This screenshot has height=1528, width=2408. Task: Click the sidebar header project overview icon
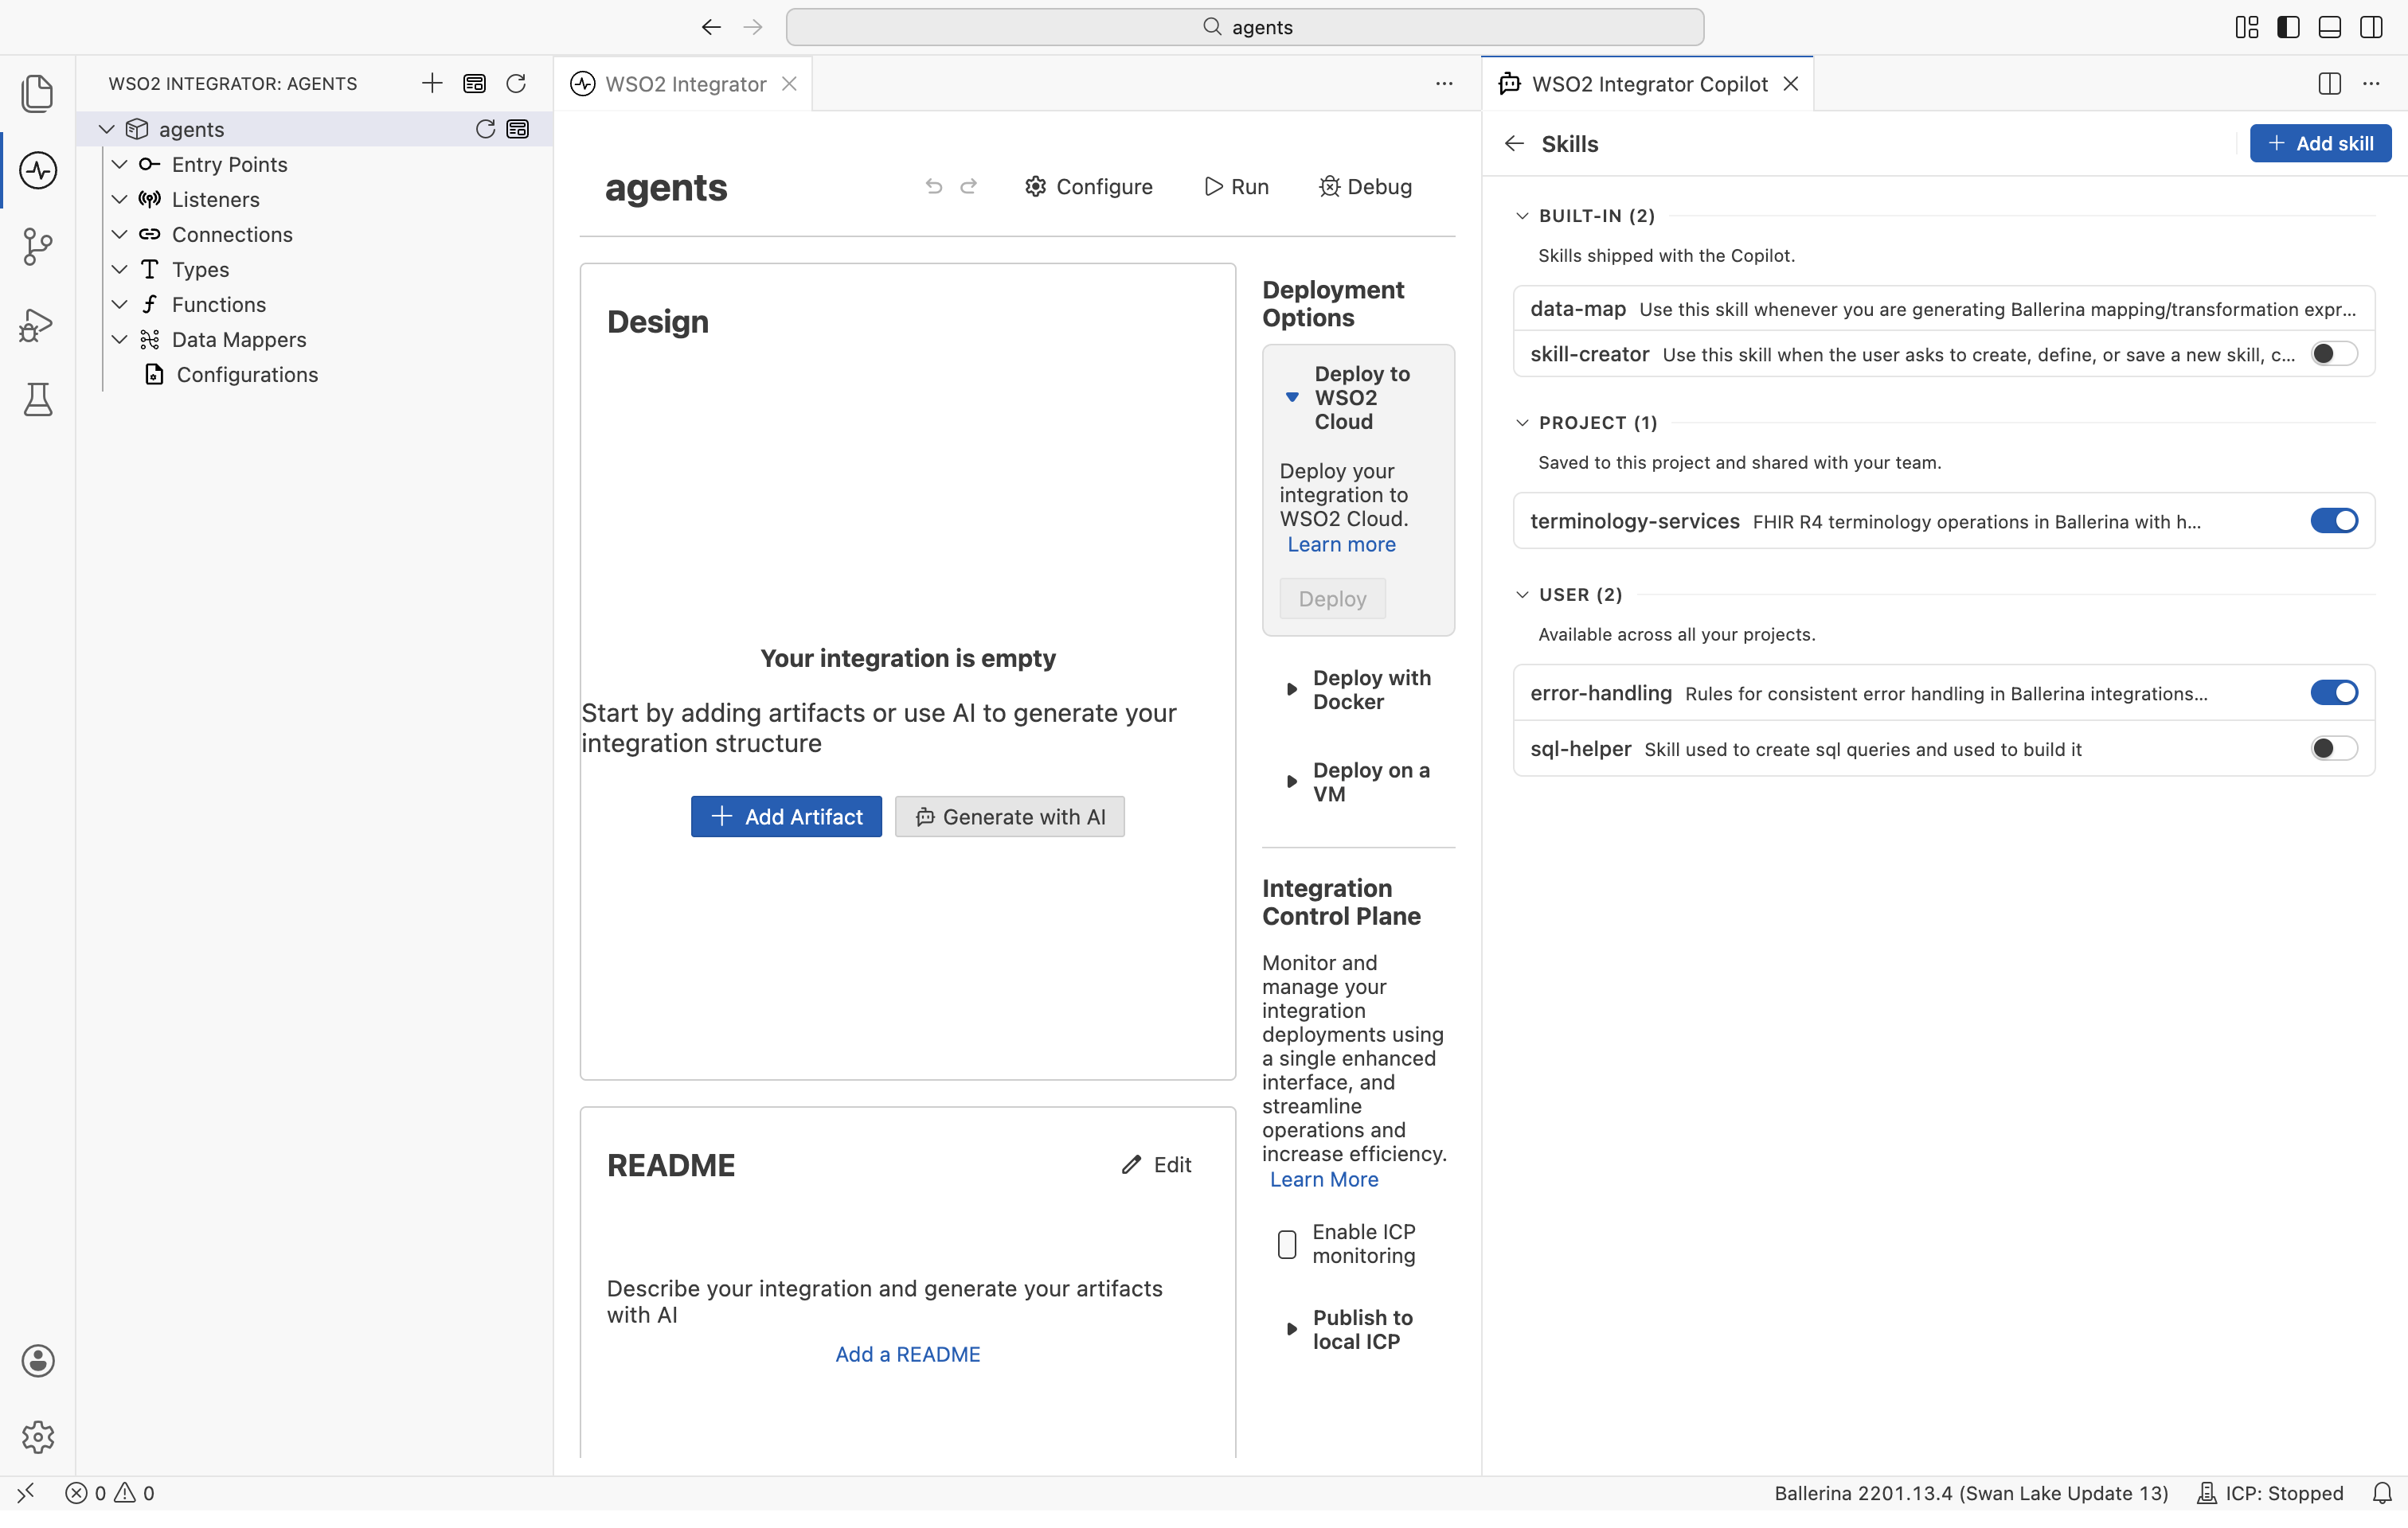[x=474, y=83]
